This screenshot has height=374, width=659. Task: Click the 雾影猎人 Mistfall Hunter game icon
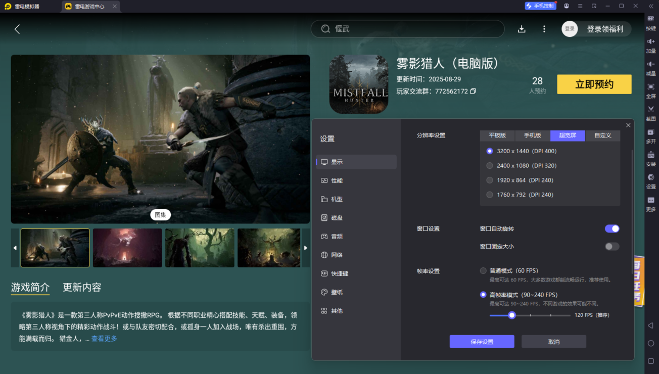(359, 84)
